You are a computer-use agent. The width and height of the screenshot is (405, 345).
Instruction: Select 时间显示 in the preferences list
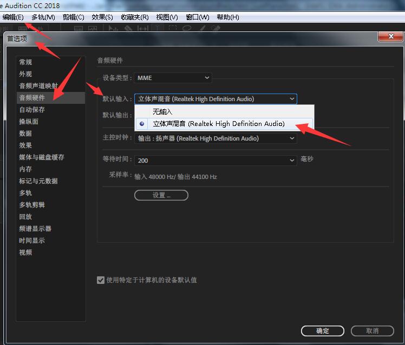[51, 240]
